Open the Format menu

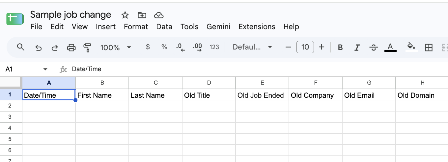[x=136, y=27]
